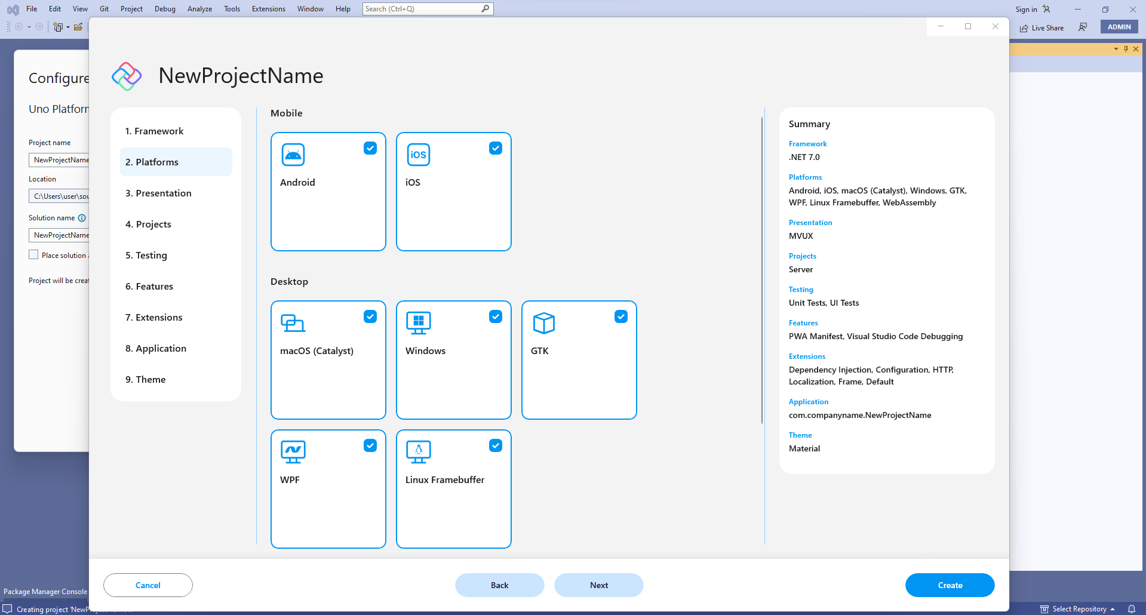The width and height of the screenshot is (1146, 615).
Task: Click the iOS platform icon
Action: [x=418, y=155]
